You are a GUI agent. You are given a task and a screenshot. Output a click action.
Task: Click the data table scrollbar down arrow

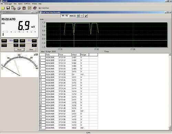170,129
